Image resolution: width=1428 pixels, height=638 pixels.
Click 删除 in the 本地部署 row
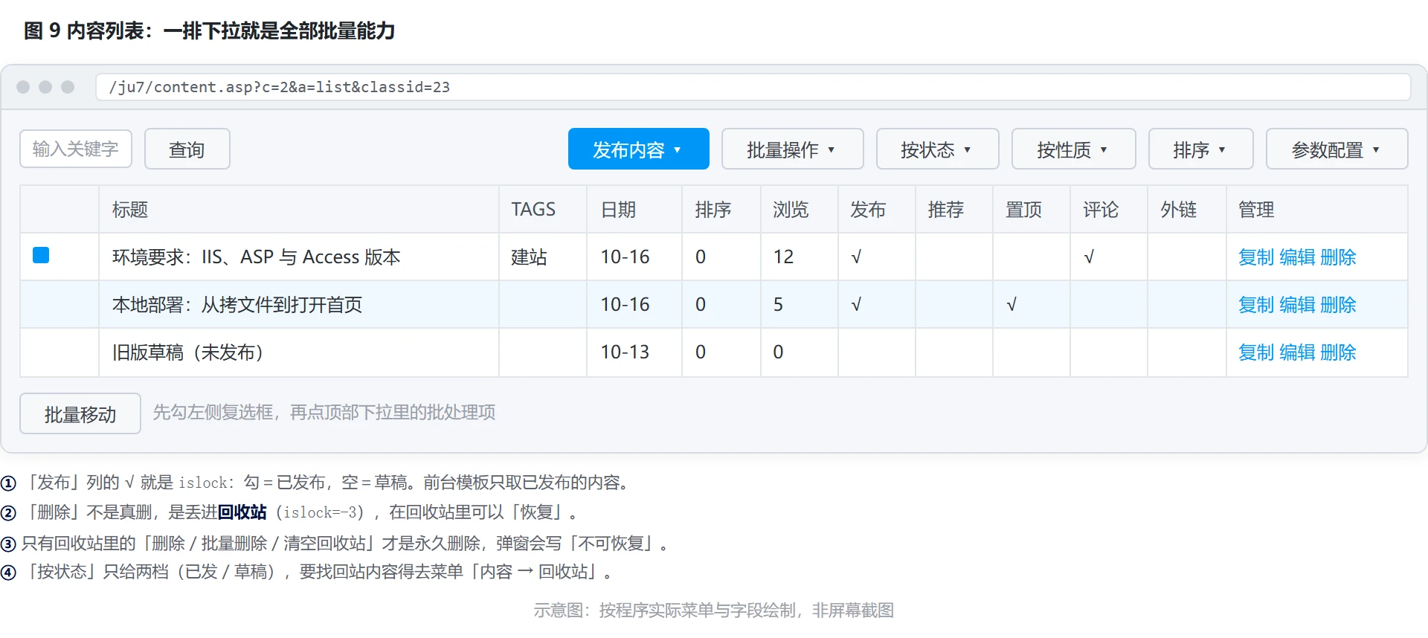1338,305
